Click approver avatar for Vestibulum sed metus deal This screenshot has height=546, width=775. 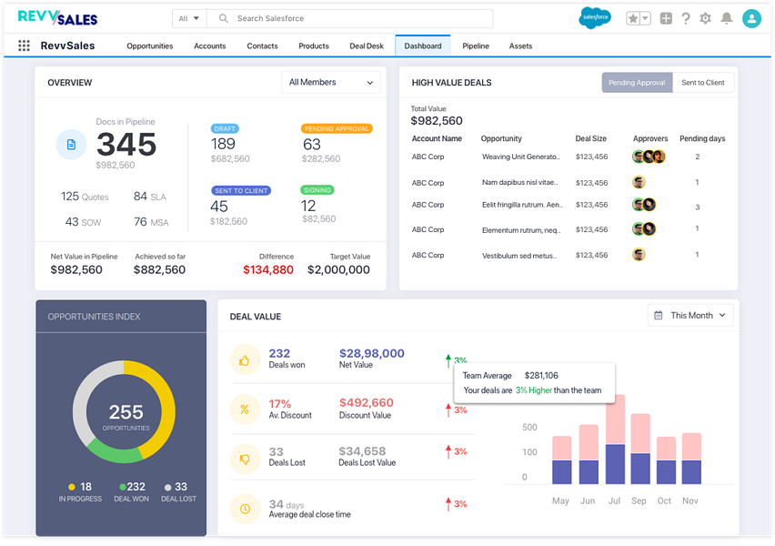[639, 254]
